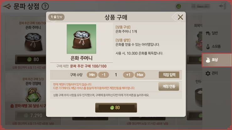Open the 관리 gear tab
Viewport: 232px width, 130px height.
click(212, 73)
